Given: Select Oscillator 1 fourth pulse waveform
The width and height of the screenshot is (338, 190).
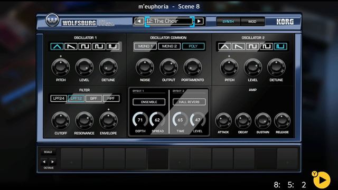Looking at the screenshot, I should [x=99, y=46].
